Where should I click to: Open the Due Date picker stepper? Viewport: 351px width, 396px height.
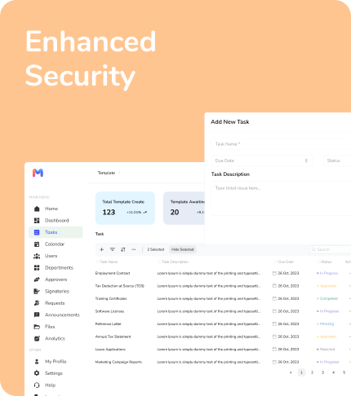point(306,161)
